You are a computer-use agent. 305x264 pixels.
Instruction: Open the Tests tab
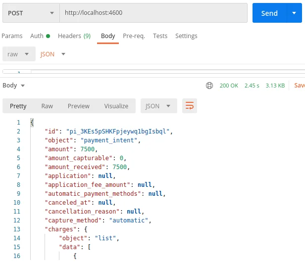(x=160, y=36)
